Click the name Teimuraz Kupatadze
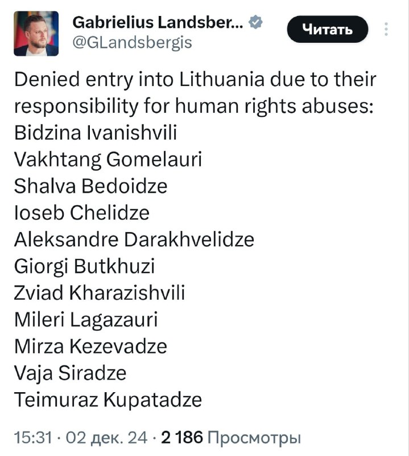 [108, 400]
